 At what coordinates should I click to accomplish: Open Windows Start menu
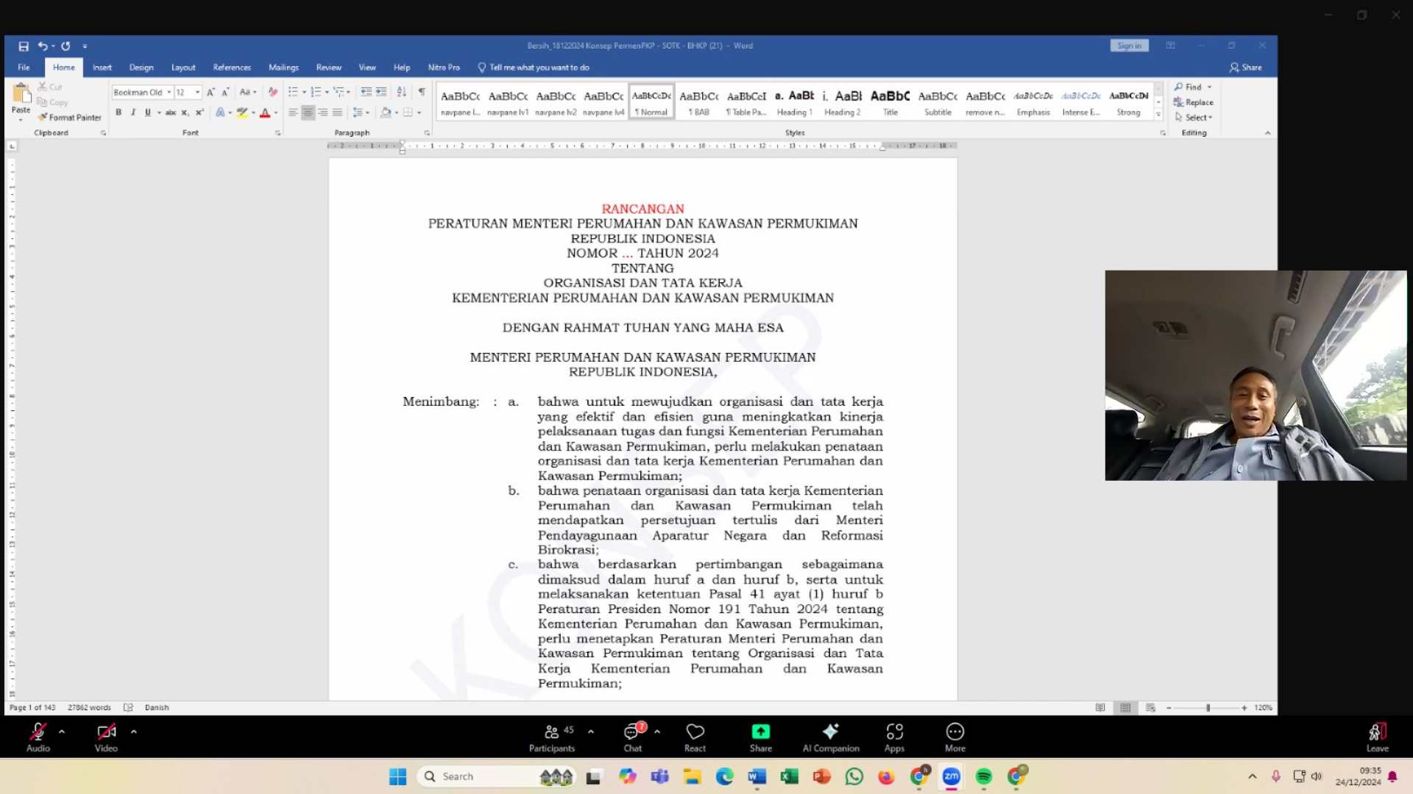coord(397,776)
